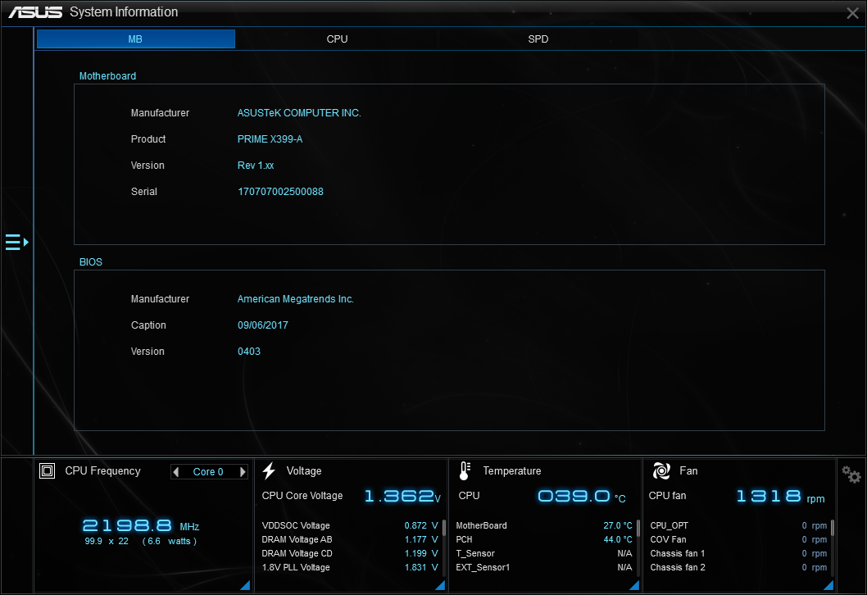Click MotherBoard temperature row
The height and width of the screenshot is (595, 867).
[544, 525]
